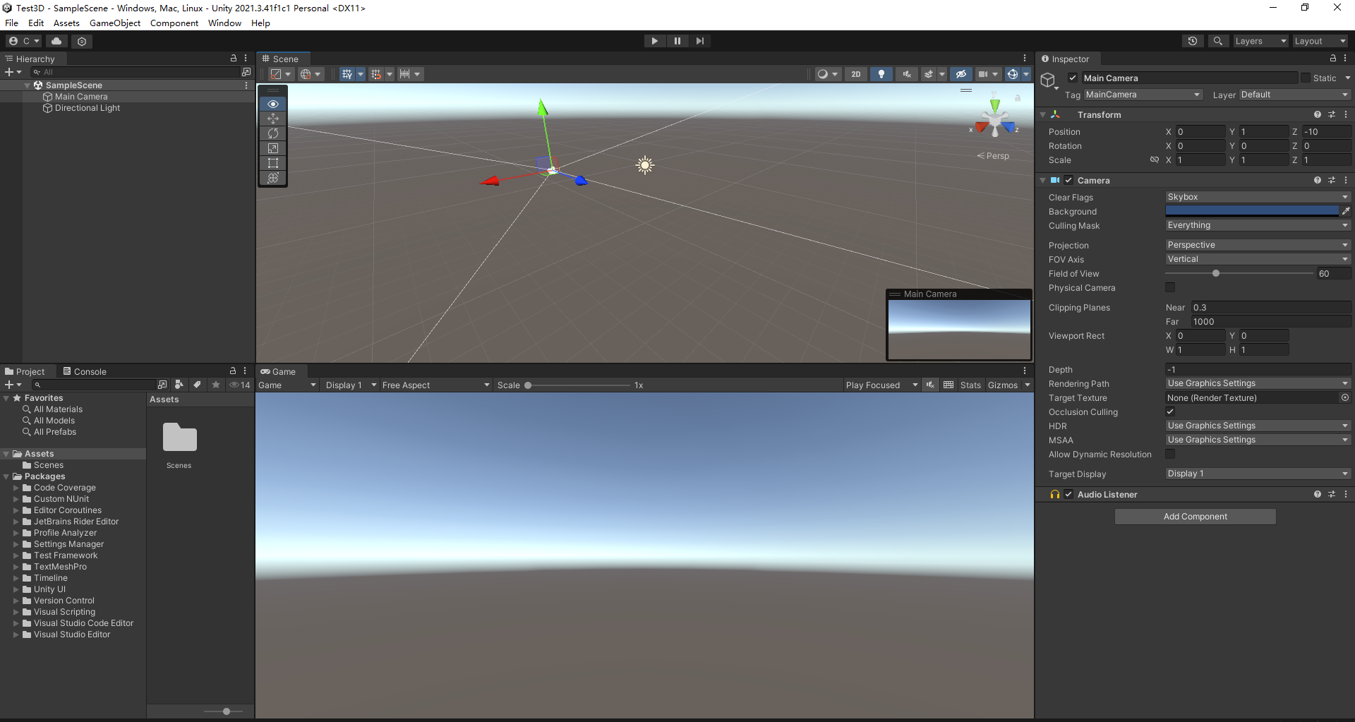Select the Scale tool in Scene overlay
Image resolution: width=1355 pixels, height=722 pixels.
coord(273,148)
